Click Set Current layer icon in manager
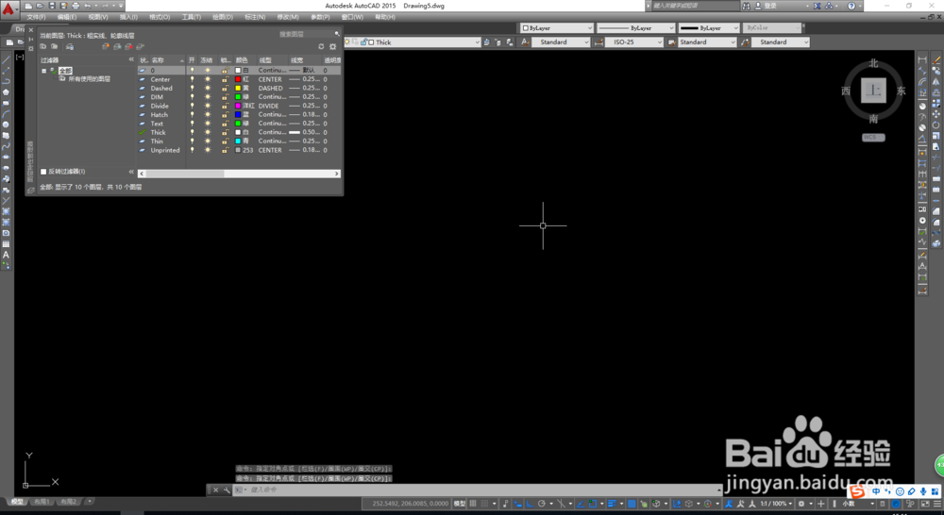944x515 pixels. click(x=140, y=46)
